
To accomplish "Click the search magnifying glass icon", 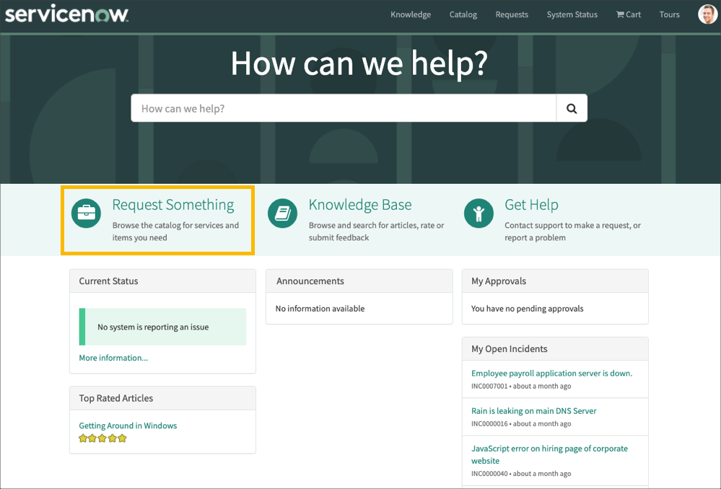I will click(571, 107).
